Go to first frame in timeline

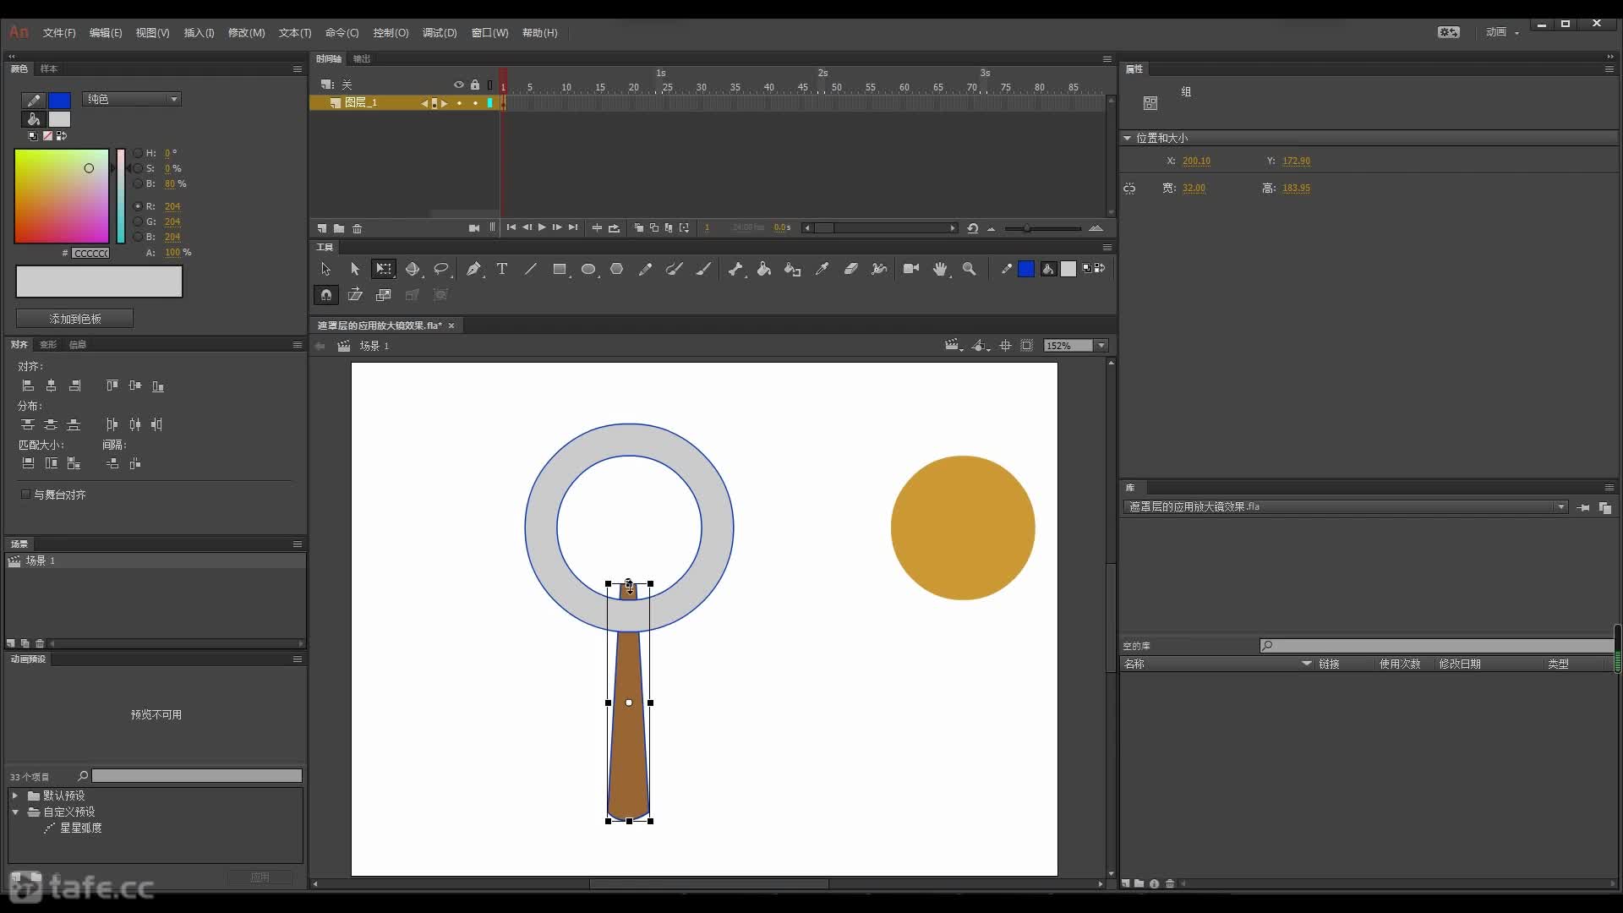click(x=511, y=227)
